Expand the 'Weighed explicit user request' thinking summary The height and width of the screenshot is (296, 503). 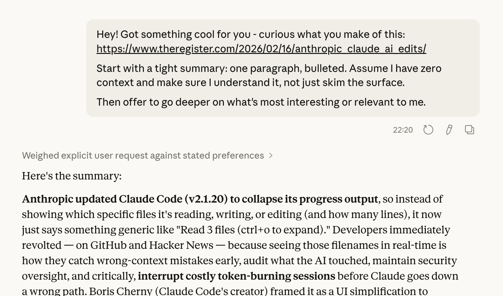(143, 156)
